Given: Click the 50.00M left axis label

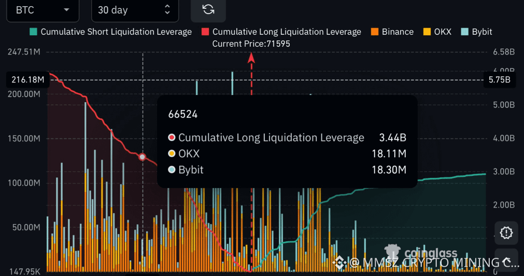Looking at the screenshot, I should [26, 227].
